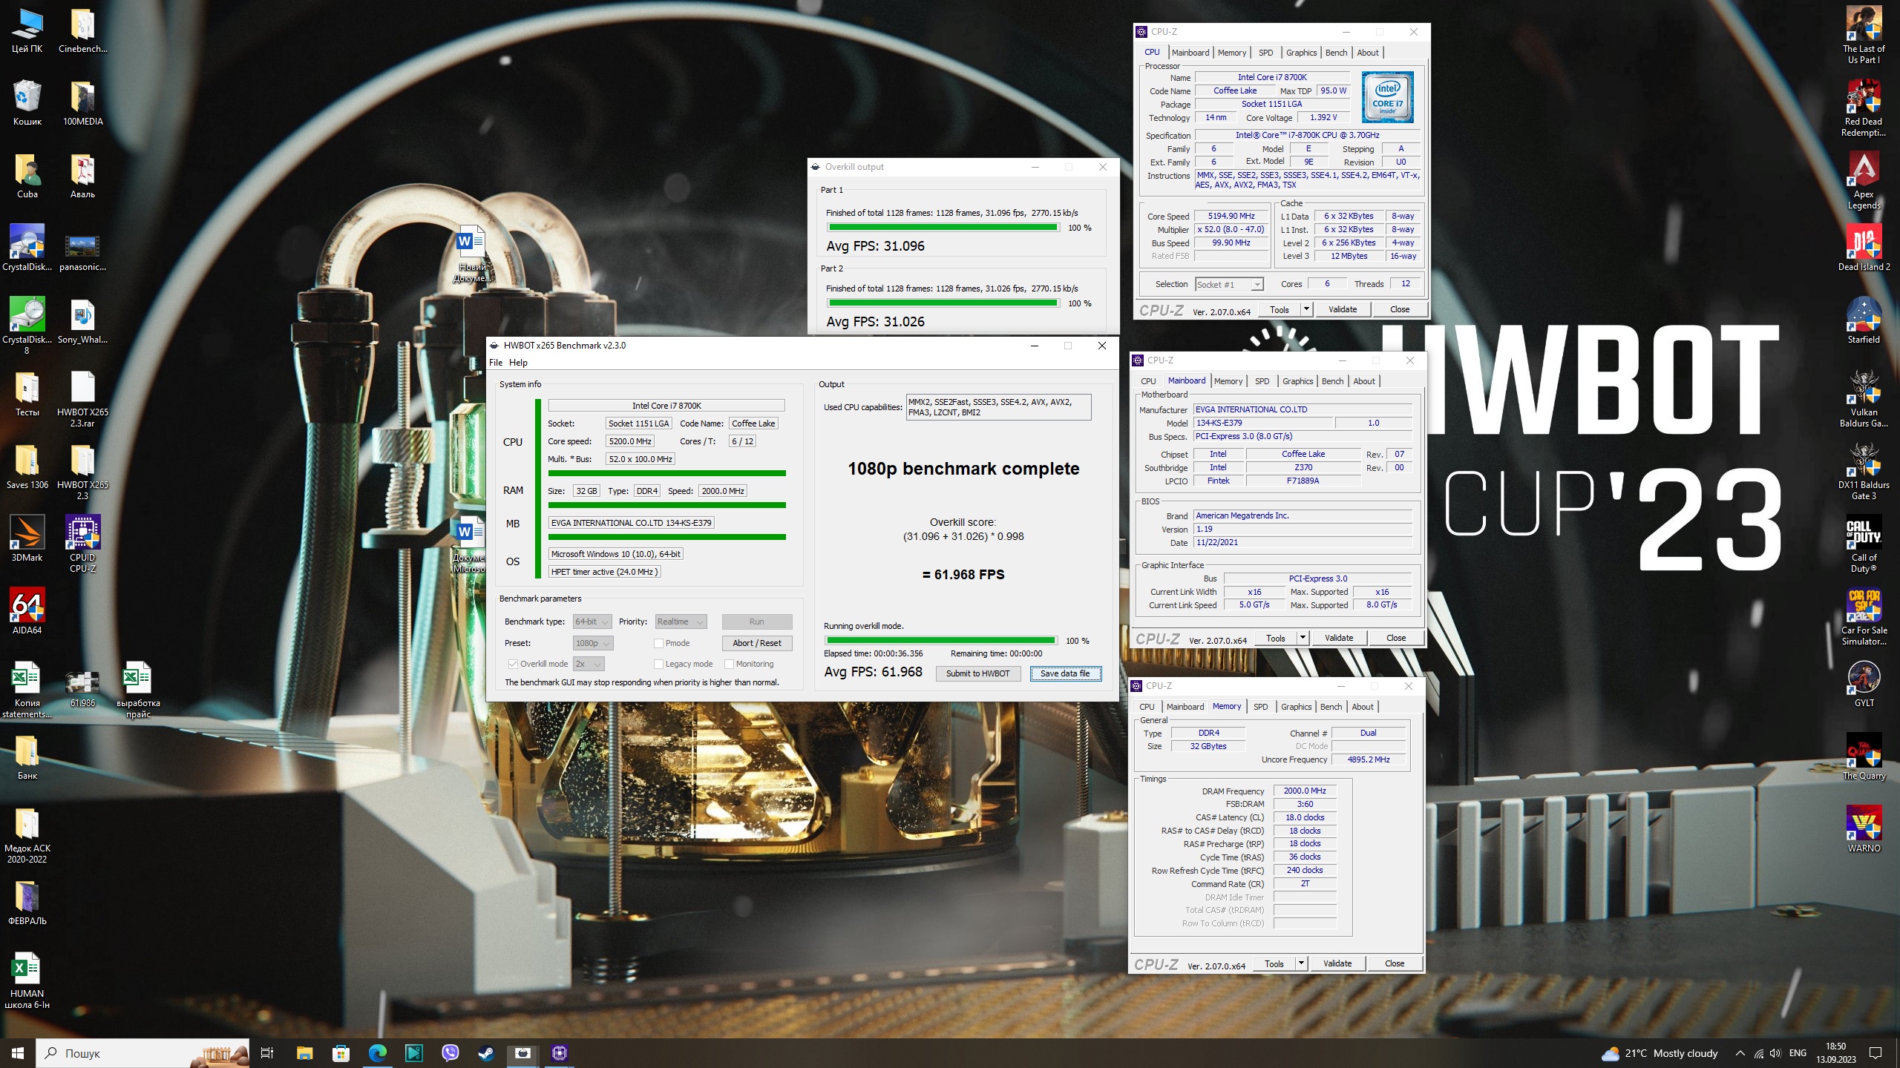Click the Running overkill mode progress bar
This screenshot has width=1900, height=1068.
tap(940, 641)
